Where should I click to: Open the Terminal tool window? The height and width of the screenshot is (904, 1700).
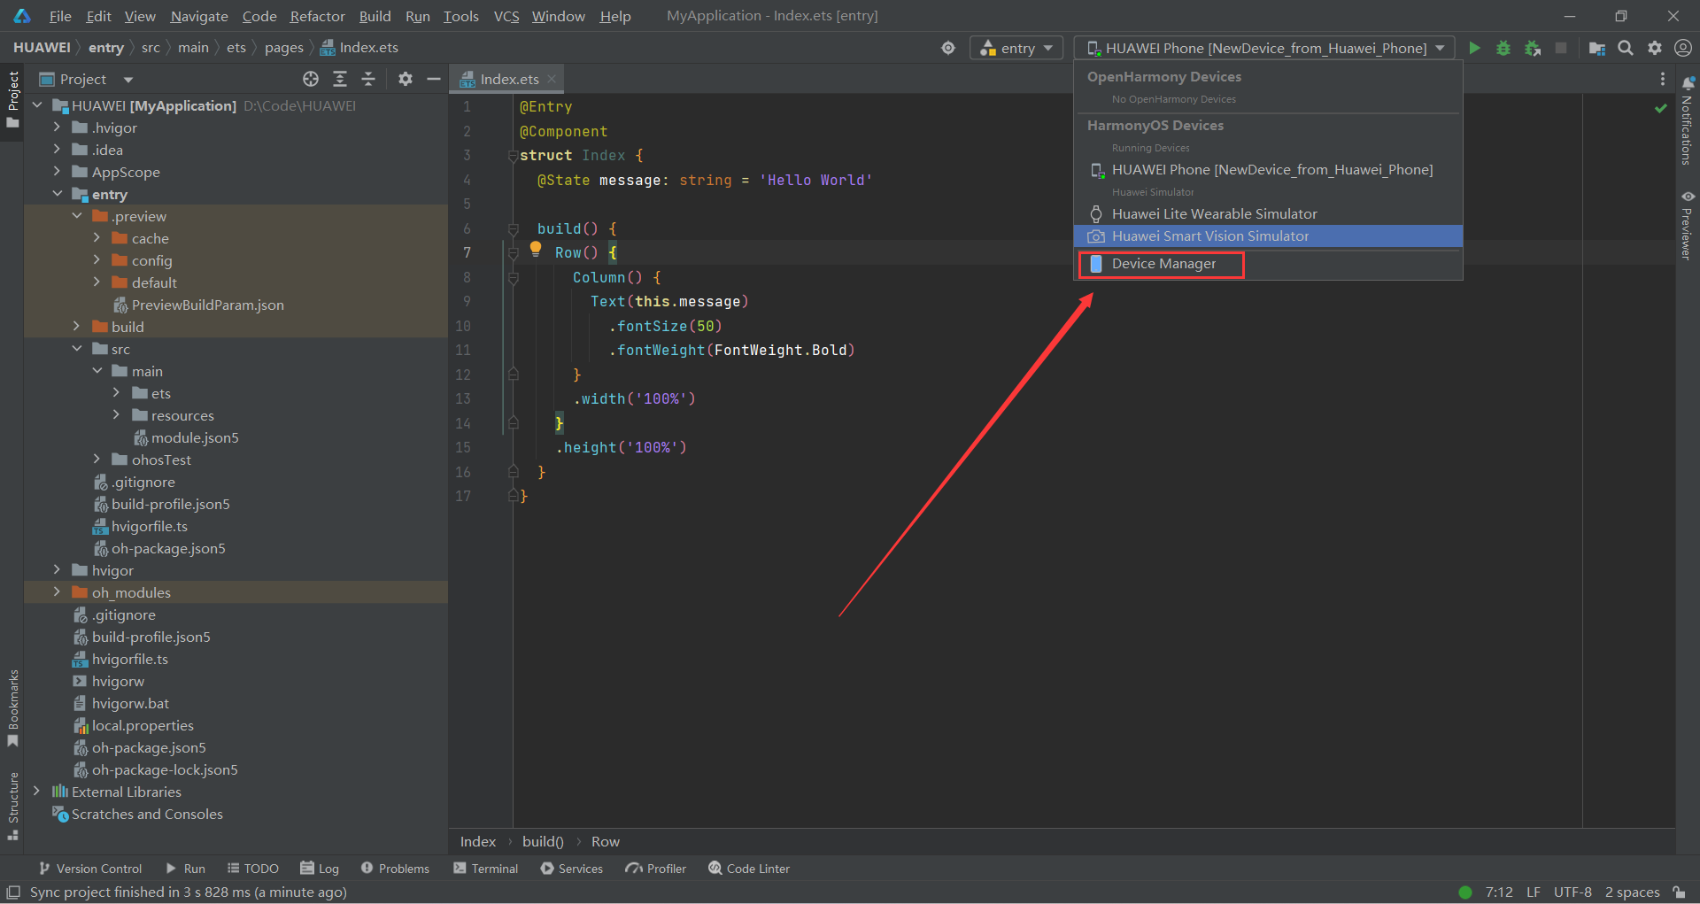point(485,869)
